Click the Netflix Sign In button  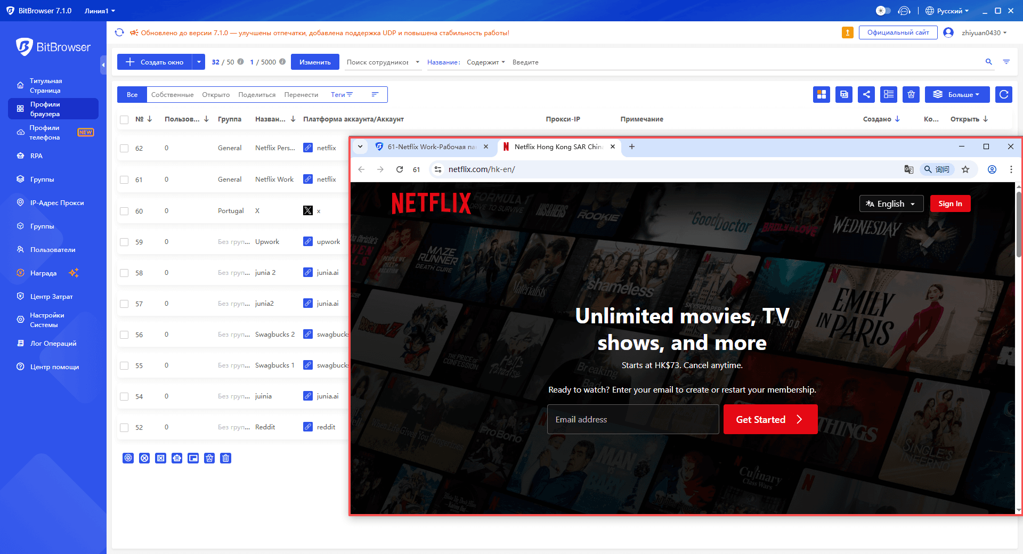(950, 203)
